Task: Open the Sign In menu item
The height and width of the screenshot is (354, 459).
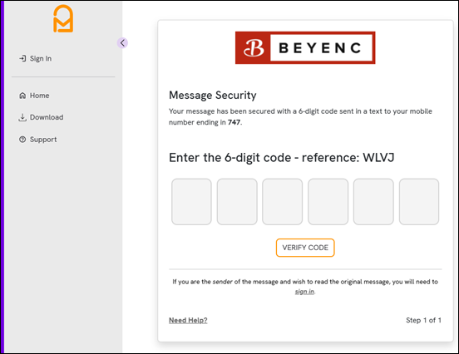Action: 36,58
